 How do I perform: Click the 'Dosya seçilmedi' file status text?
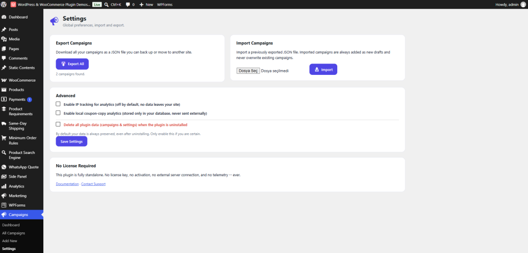[x=275, y=71]
